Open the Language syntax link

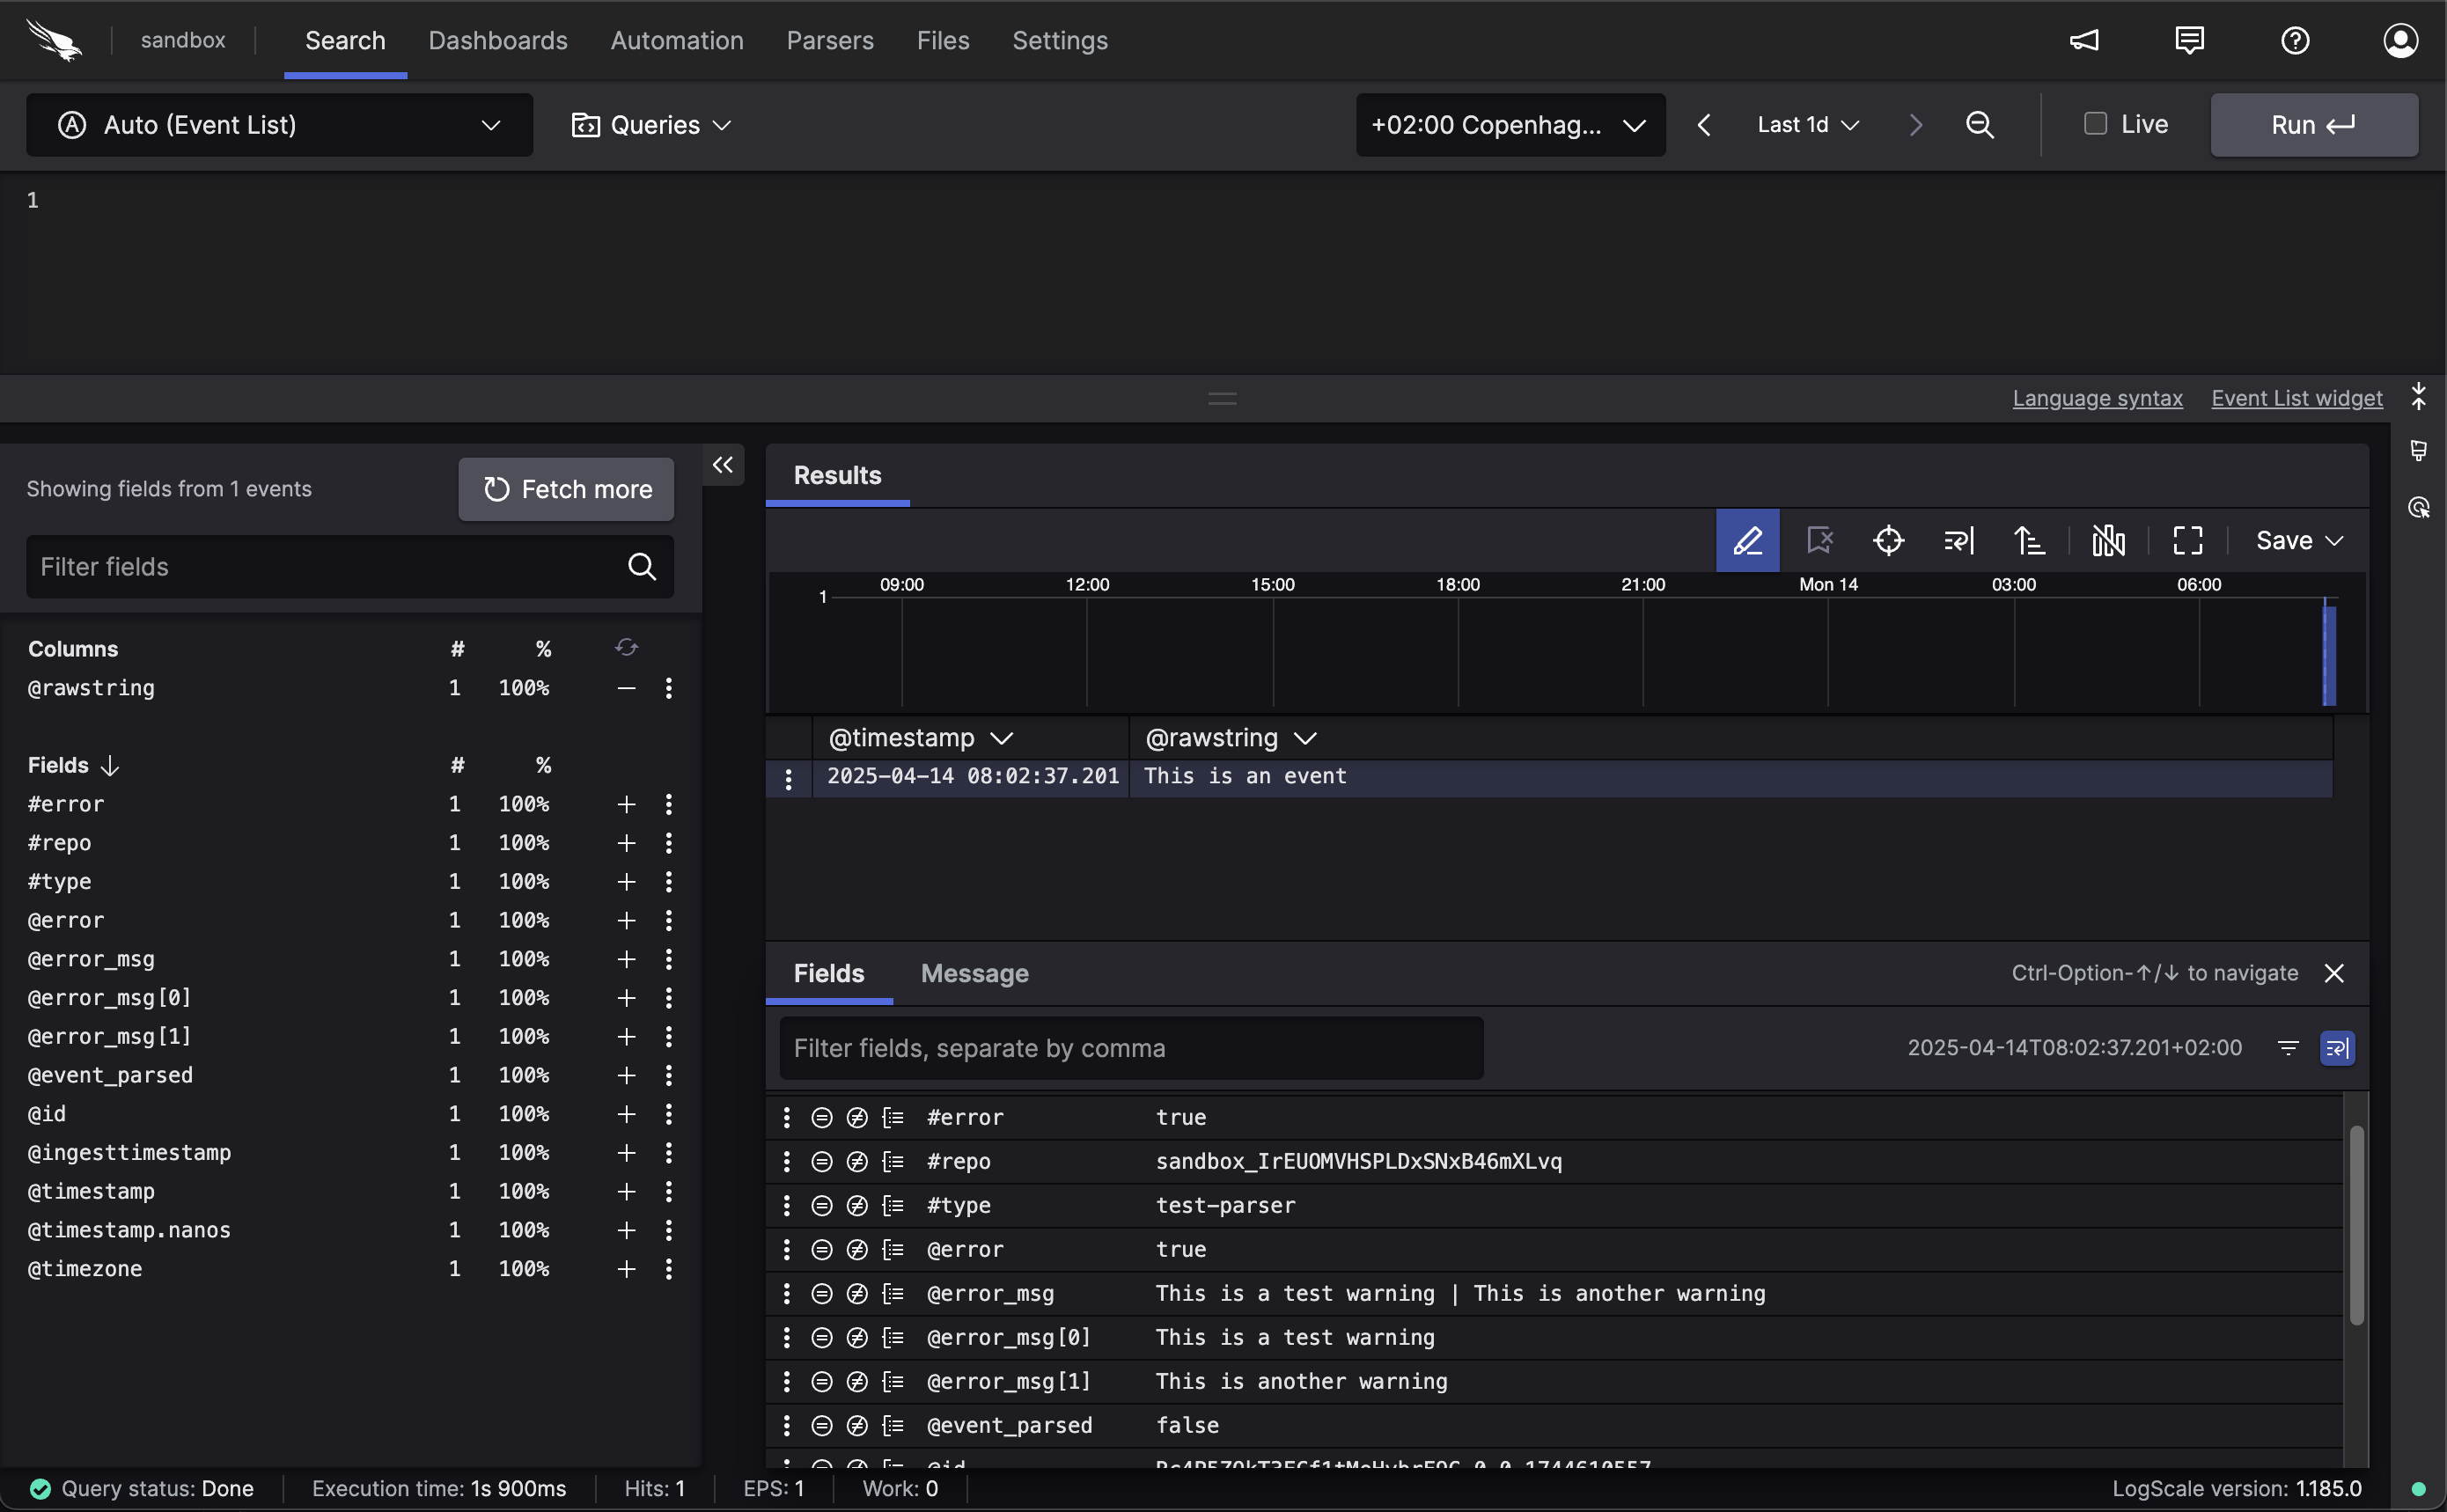click(2097, 398)
